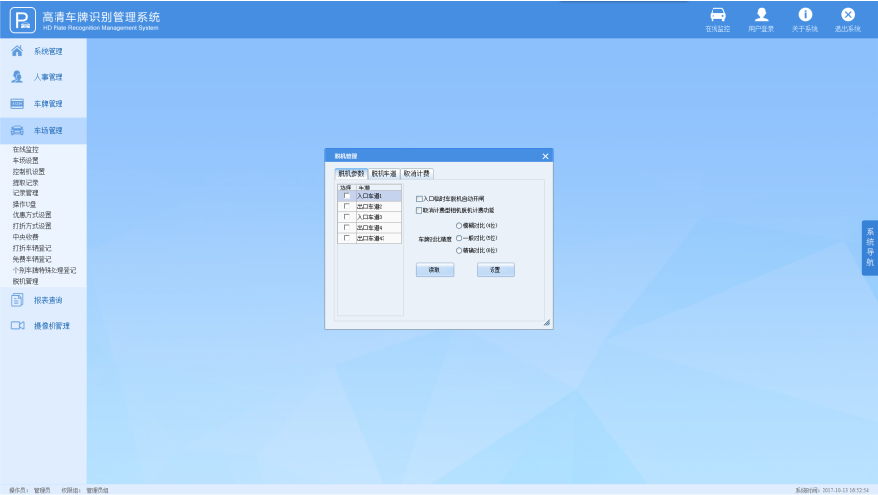Close the 脱机管理 dialog window
The image size is (878, 495).
(545, 156)
